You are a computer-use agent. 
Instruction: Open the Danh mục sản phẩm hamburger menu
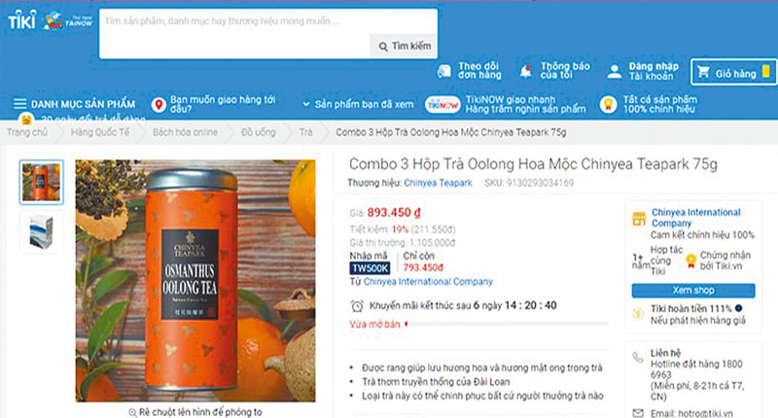(x=19, y=104)
